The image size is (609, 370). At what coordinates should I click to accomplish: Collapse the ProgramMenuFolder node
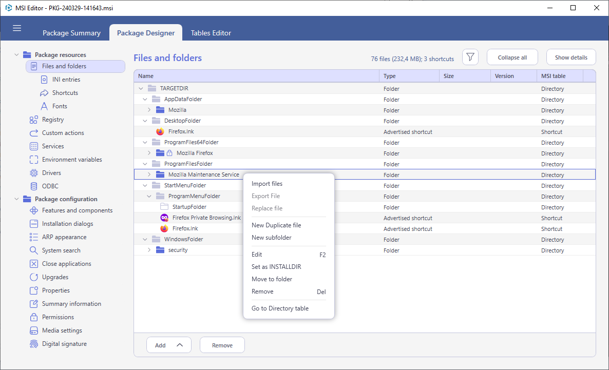[x=149, y=197]
